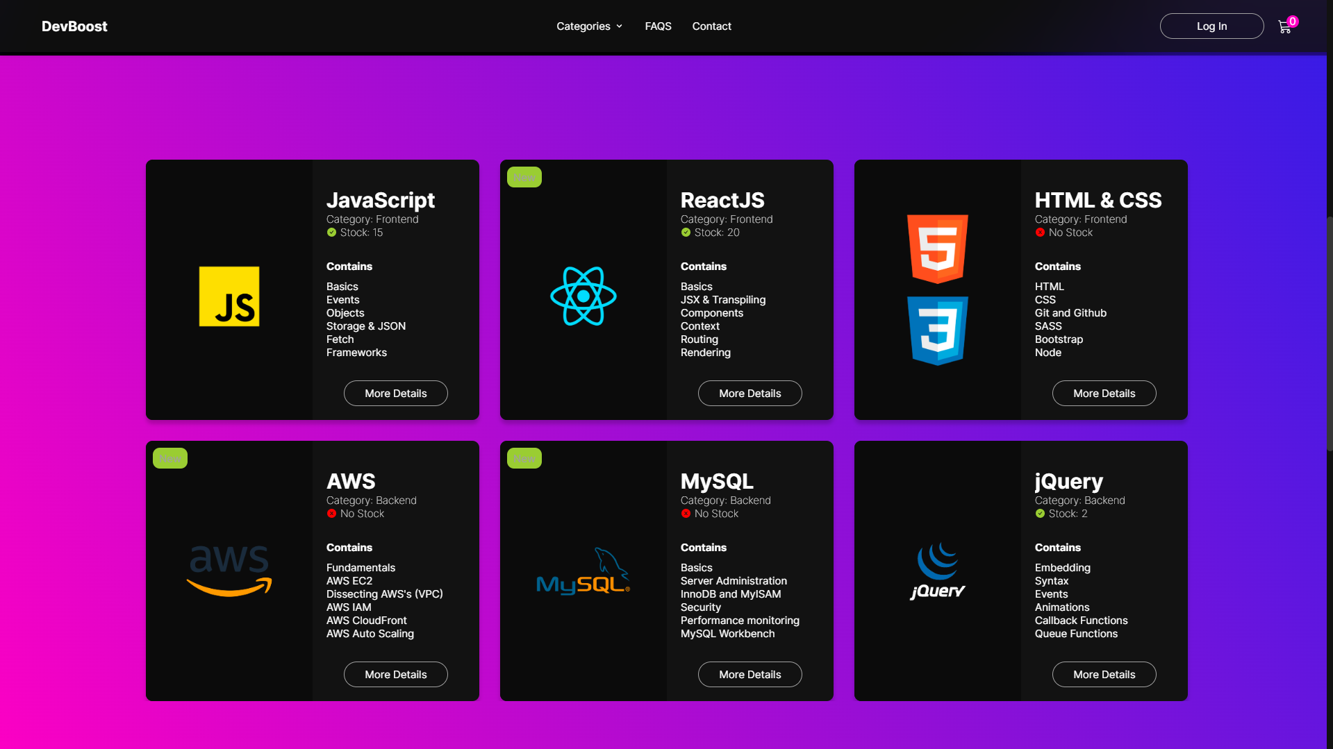The image size is (1333, 749).
Task: Click green stock check icon for JavaScript
Action: click(x=331, y=233)
